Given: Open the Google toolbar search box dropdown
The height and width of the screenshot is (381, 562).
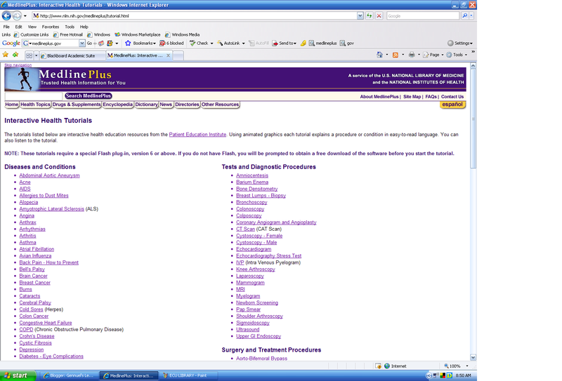Looking at the screenshot, I should coord(81,43).
